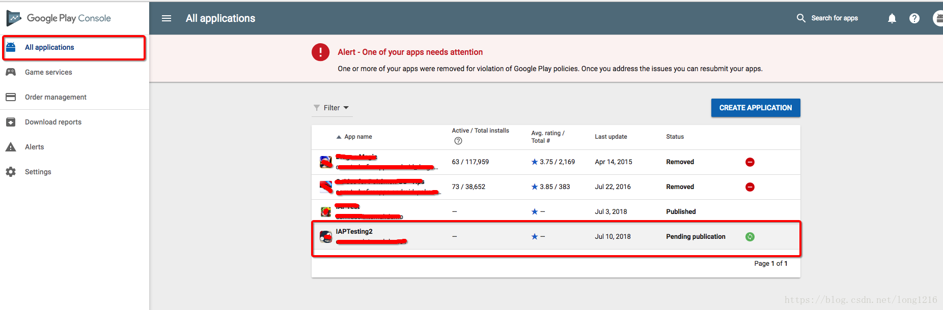The image size is (943, 310).
Task: Open Alerts menu item
Action: [x=74, y=147]
